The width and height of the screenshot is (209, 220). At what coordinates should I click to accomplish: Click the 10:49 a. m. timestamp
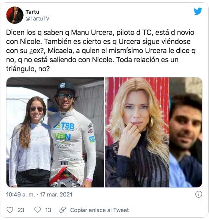[20, 195]
